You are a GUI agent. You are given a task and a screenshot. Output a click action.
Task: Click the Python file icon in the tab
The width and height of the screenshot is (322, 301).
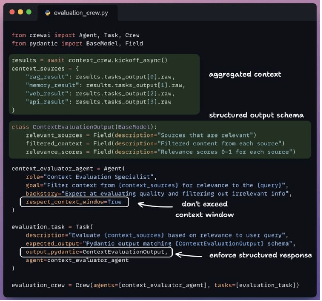(48, 13)
